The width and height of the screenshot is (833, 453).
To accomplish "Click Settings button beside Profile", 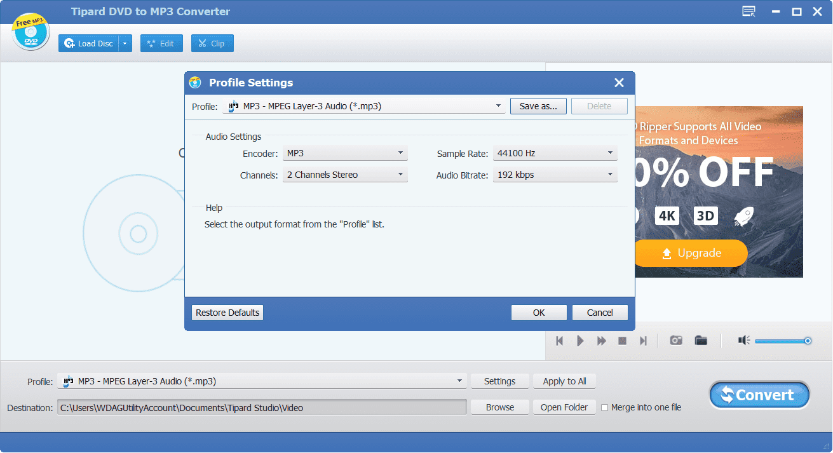I will point(499,381).
